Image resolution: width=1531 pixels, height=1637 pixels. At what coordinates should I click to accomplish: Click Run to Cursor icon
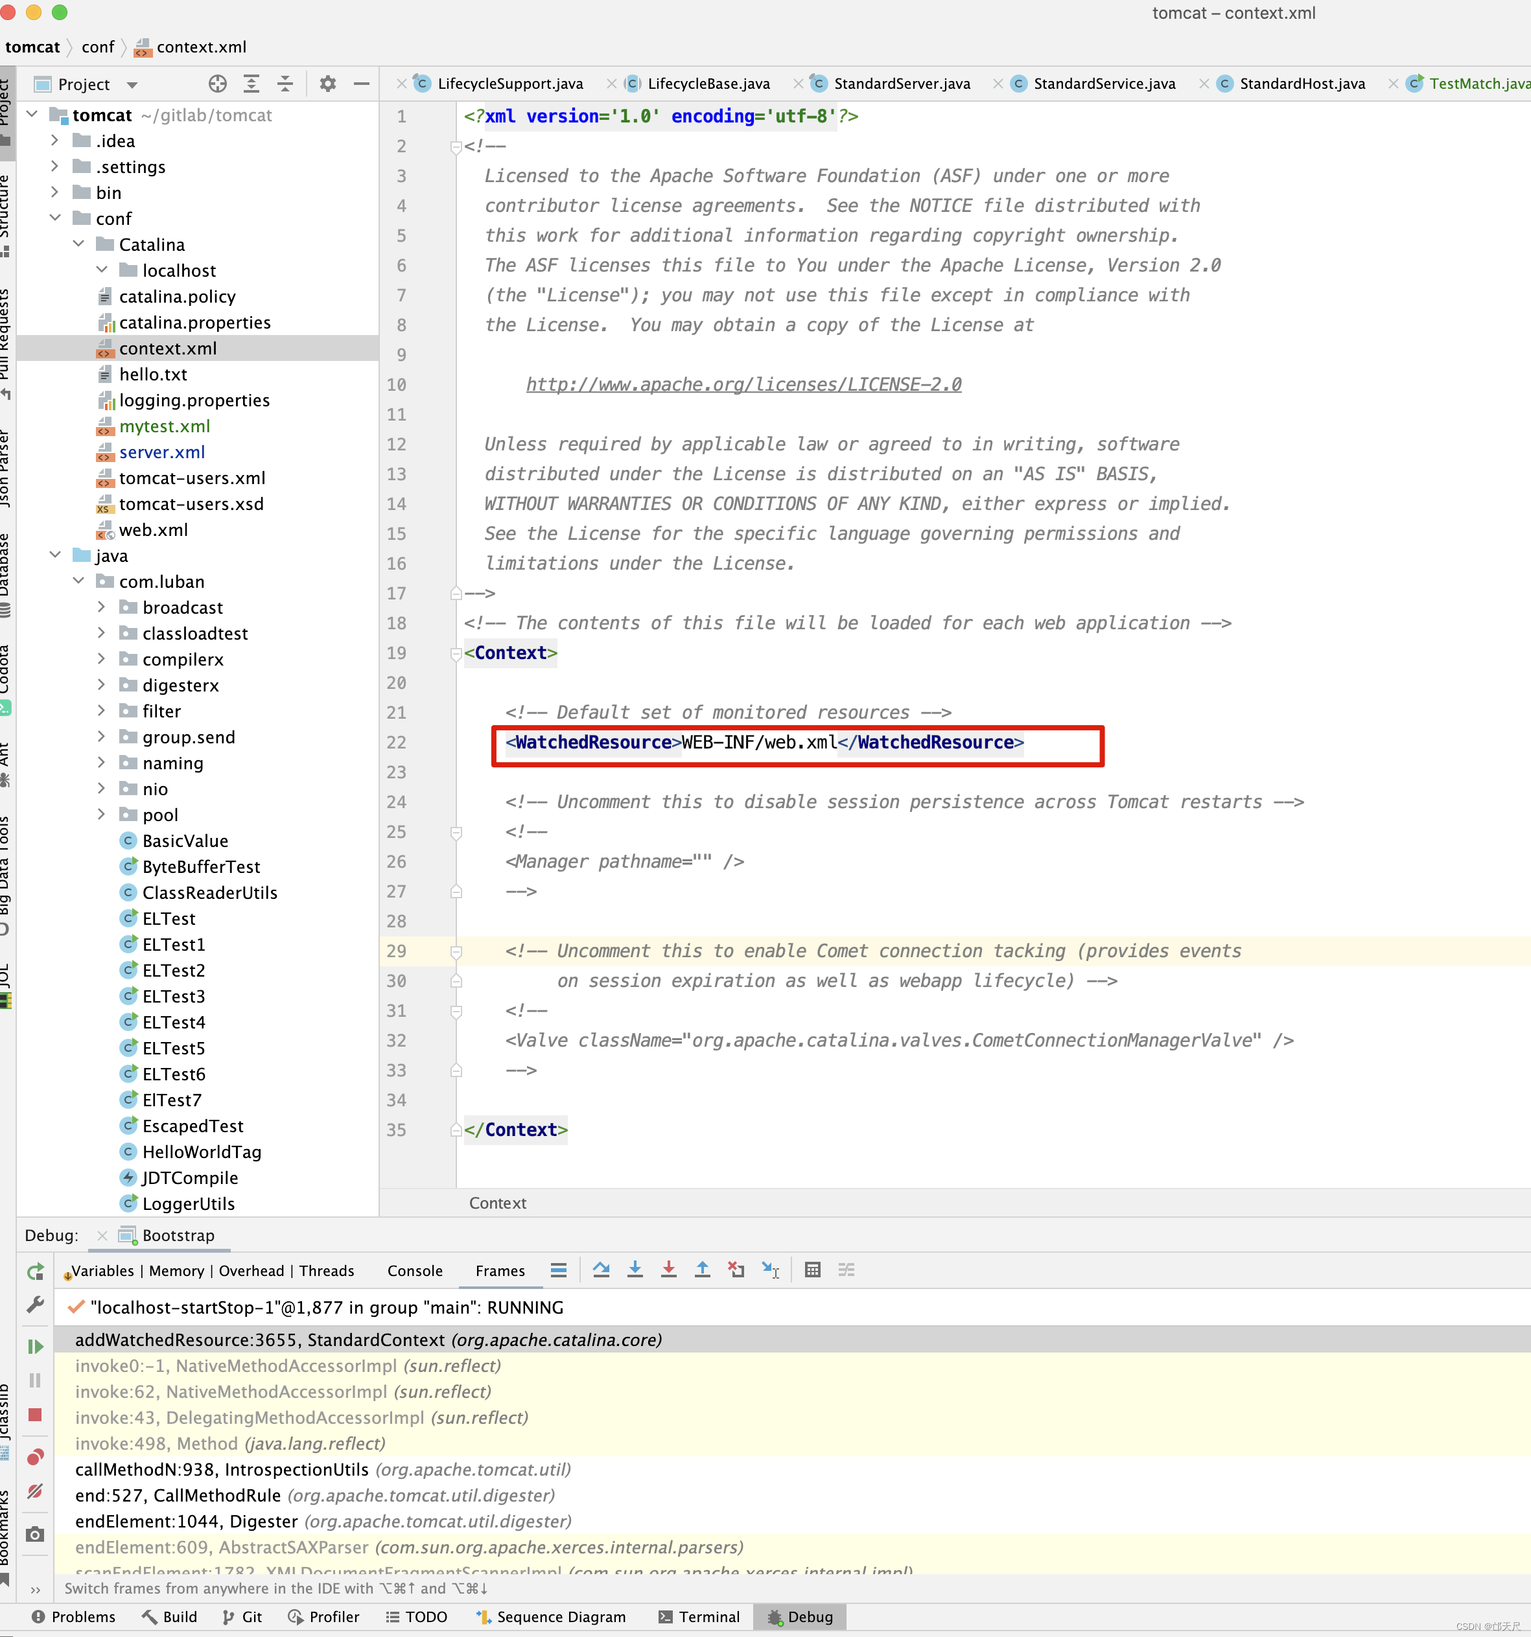(771, 1270)
